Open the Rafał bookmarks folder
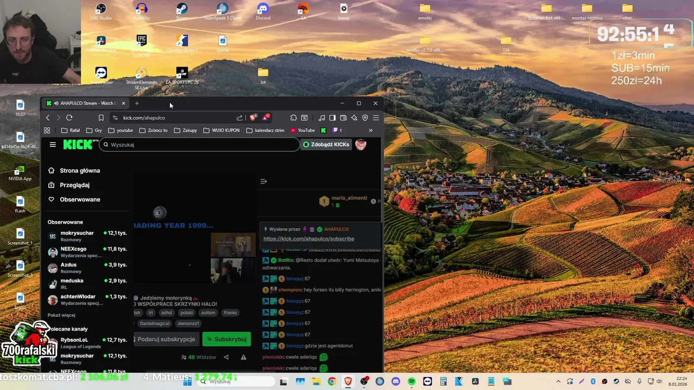The height and width of the screenshot is (390, 694). pos(70,130)
